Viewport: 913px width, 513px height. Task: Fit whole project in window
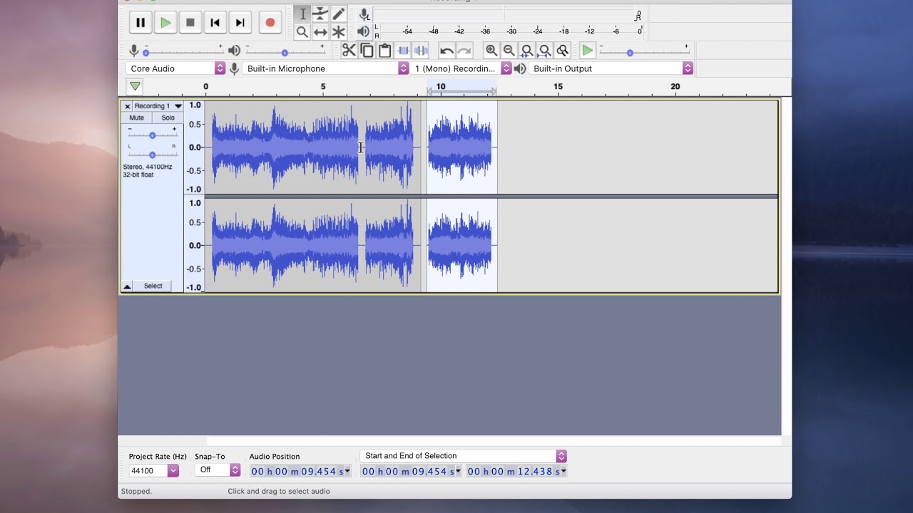[545, 51]
